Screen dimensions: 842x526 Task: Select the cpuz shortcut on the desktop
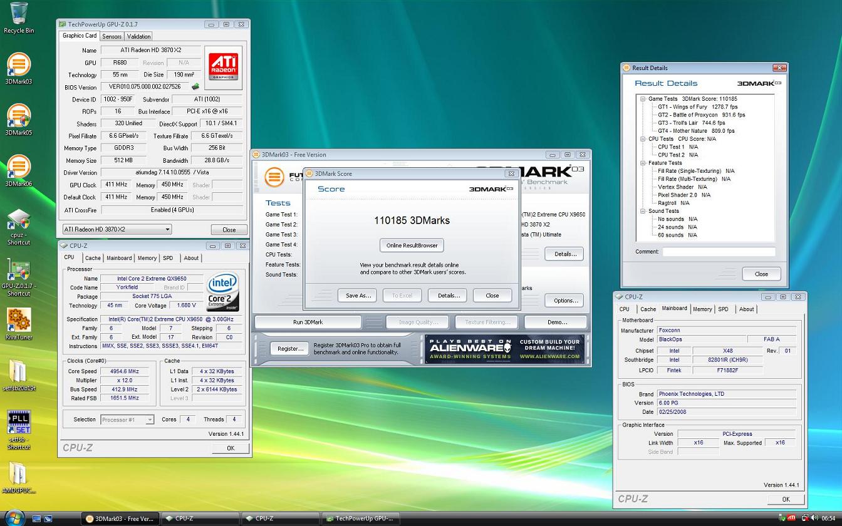[19, 227]
